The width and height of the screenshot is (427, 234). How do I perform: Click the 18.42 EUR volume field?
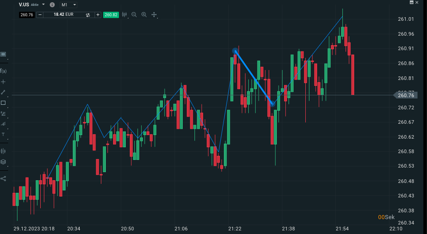(x=64, y=14)
